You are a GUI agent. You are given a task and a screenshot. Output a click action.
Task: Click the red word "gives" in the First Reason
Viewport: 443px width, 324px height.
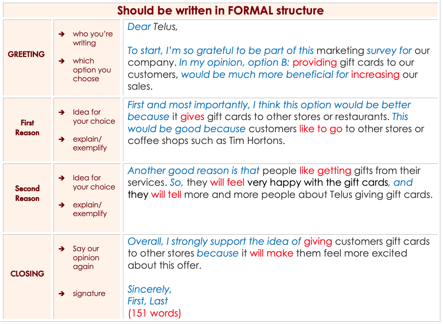pos(192,117)
